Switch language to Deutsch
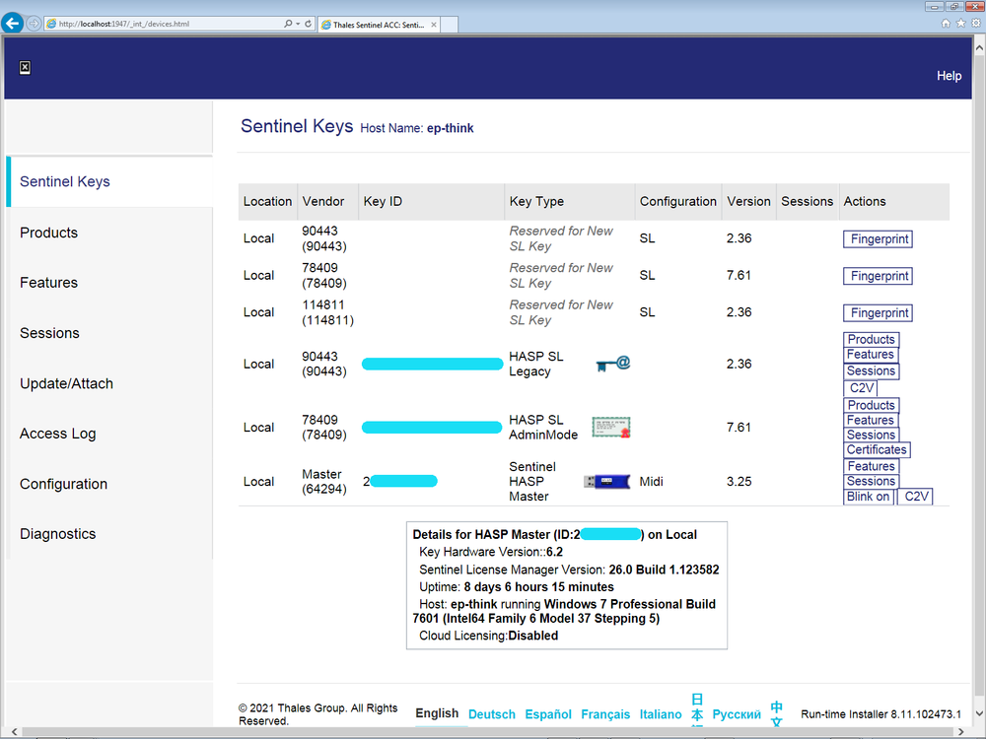 491,714
